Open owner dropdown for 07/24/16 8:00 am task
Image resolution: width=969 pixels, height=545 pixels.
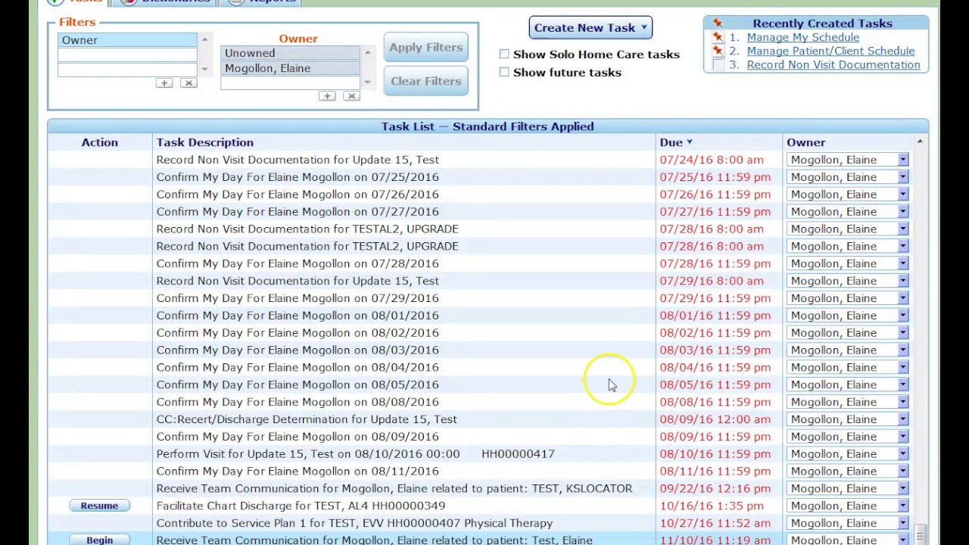[903, 160]
